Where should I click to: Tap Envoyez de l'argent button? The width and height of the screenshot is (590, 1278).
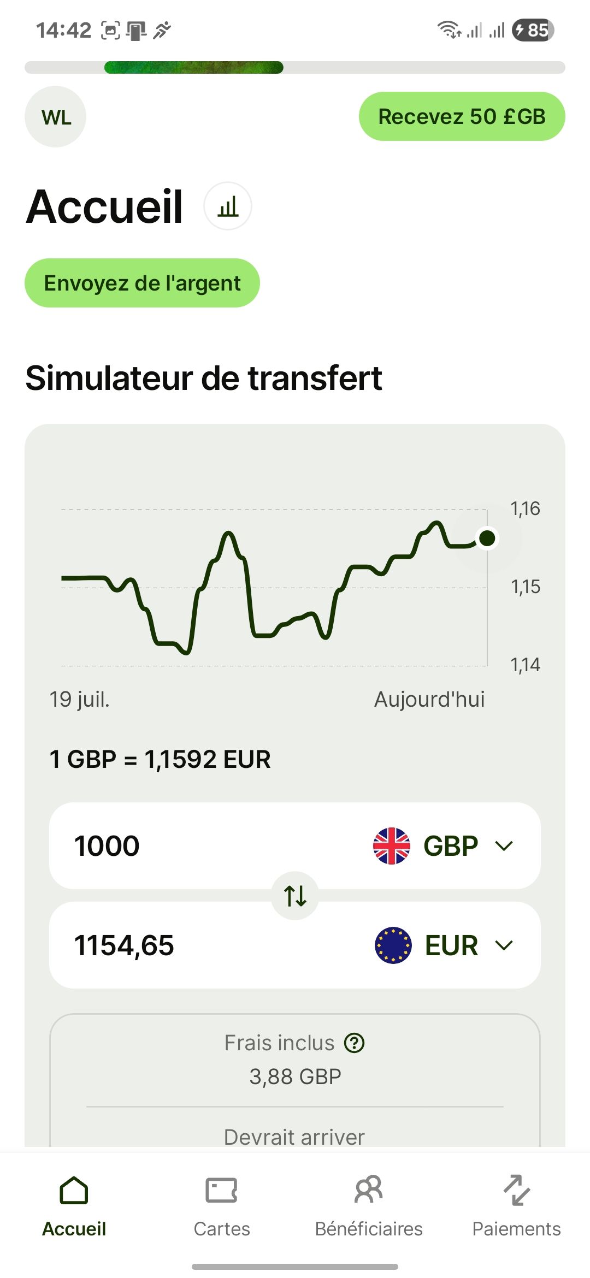coord(142,283)
